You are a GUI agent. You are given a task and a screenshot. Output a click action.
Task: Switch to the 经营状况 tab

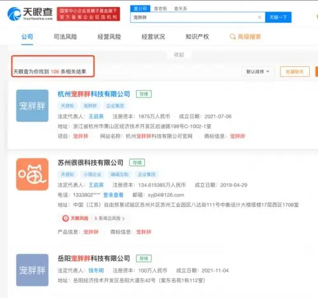pos(153,37)
